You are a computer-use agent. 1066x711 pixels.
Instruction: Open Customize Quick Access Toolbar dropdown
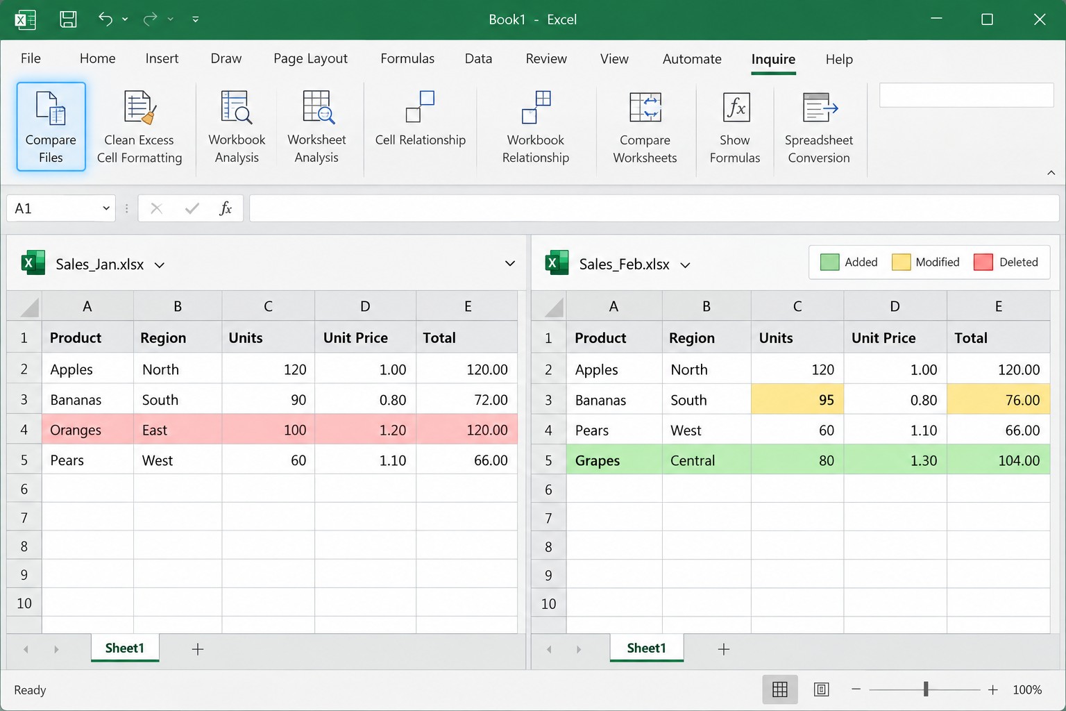195,19
